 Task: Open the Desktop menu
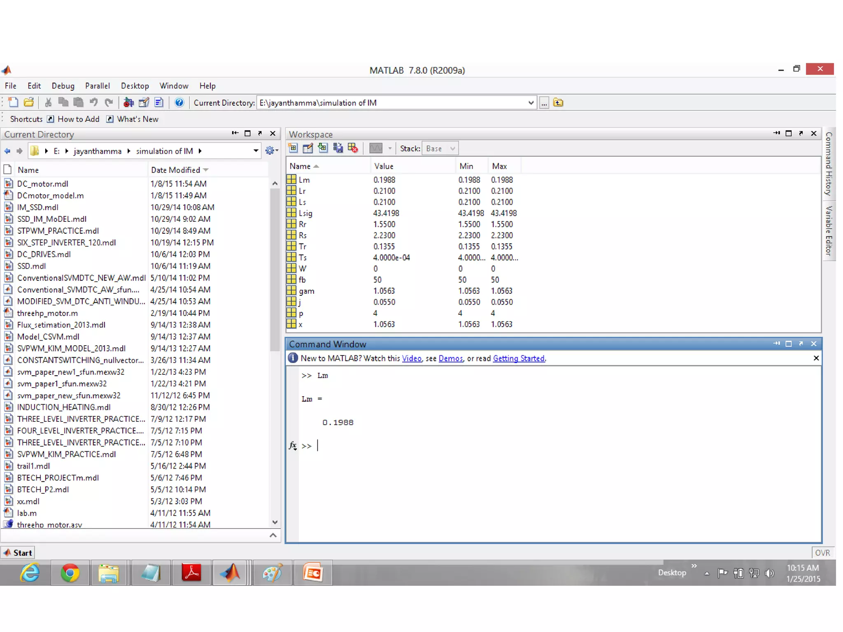(x=135, y=86)
